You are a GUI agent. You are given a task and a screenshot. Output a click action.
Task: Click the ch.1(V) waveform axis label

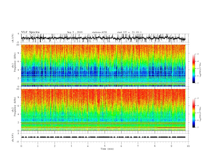(13, 38)
